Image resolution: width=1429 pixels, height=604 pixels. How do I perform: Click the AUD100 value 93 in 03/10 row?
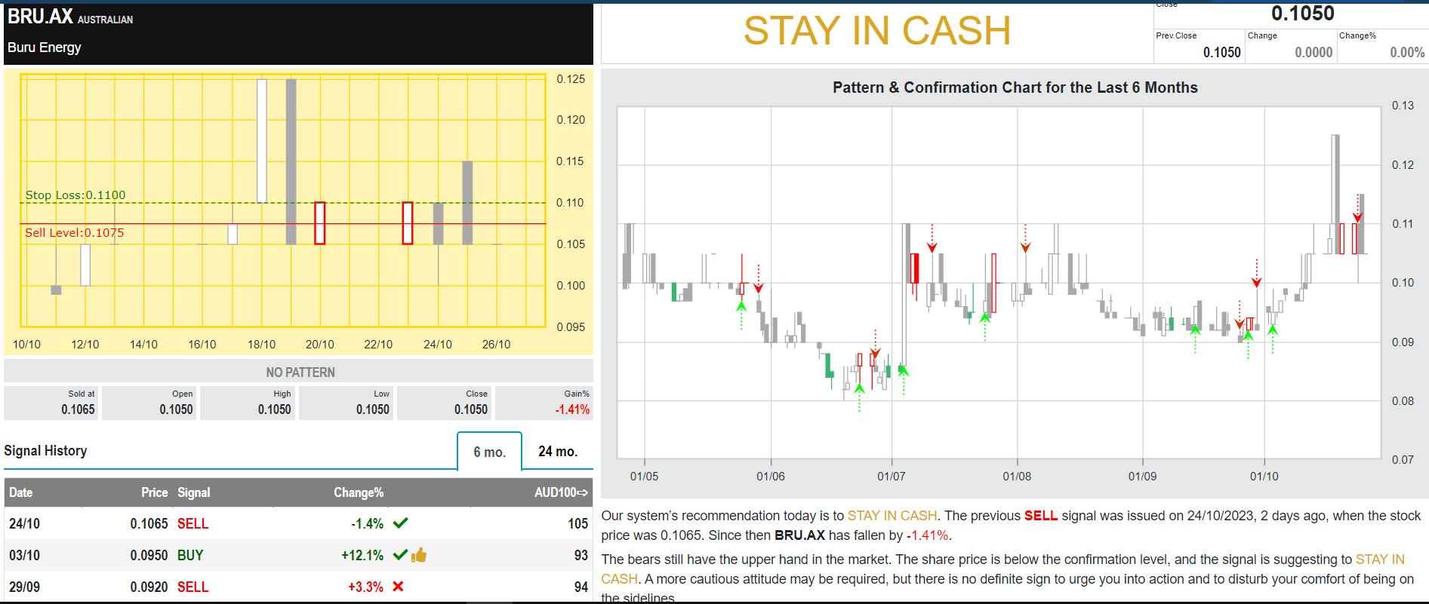pos(581,555)
